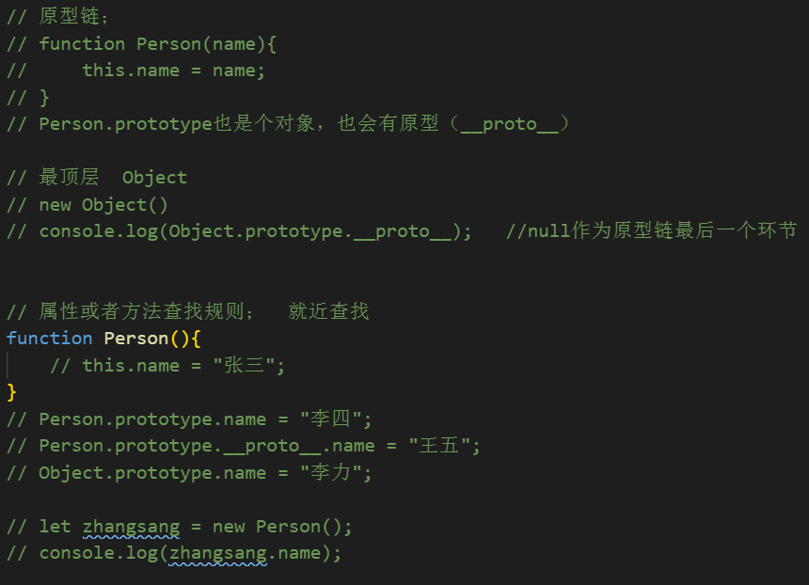Click the "王五" string value
The height and width of the screenshot is (585, 809).
pyautogui.click(x=444, y=446)
